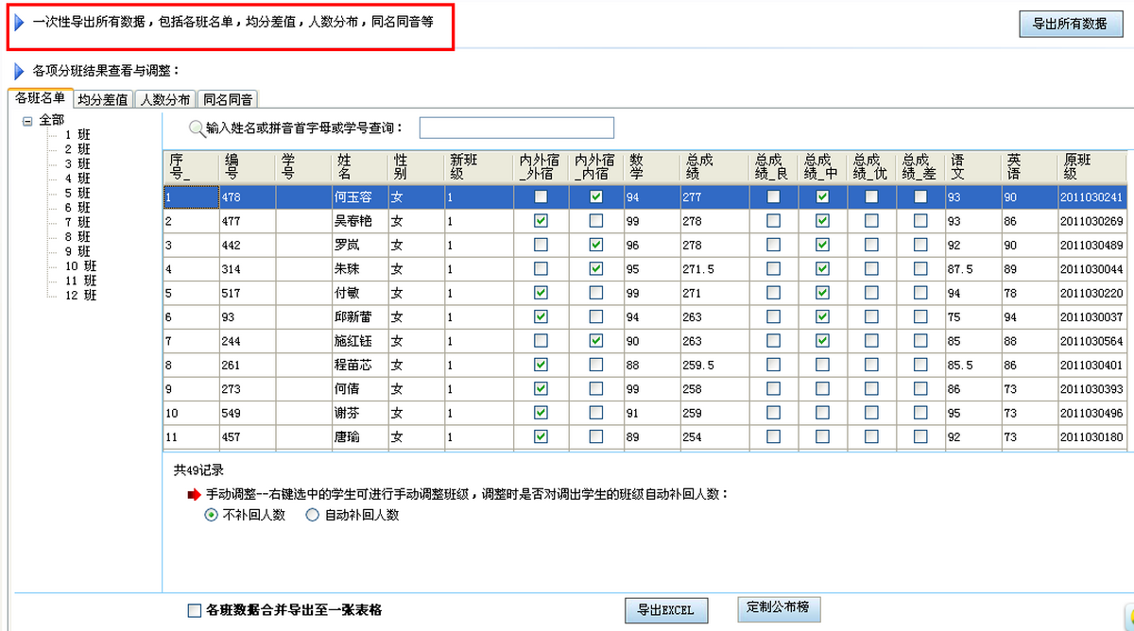Click the blue arrow beside 各项分班结果查看与调整
The image size is (1134, 631).
19,71
